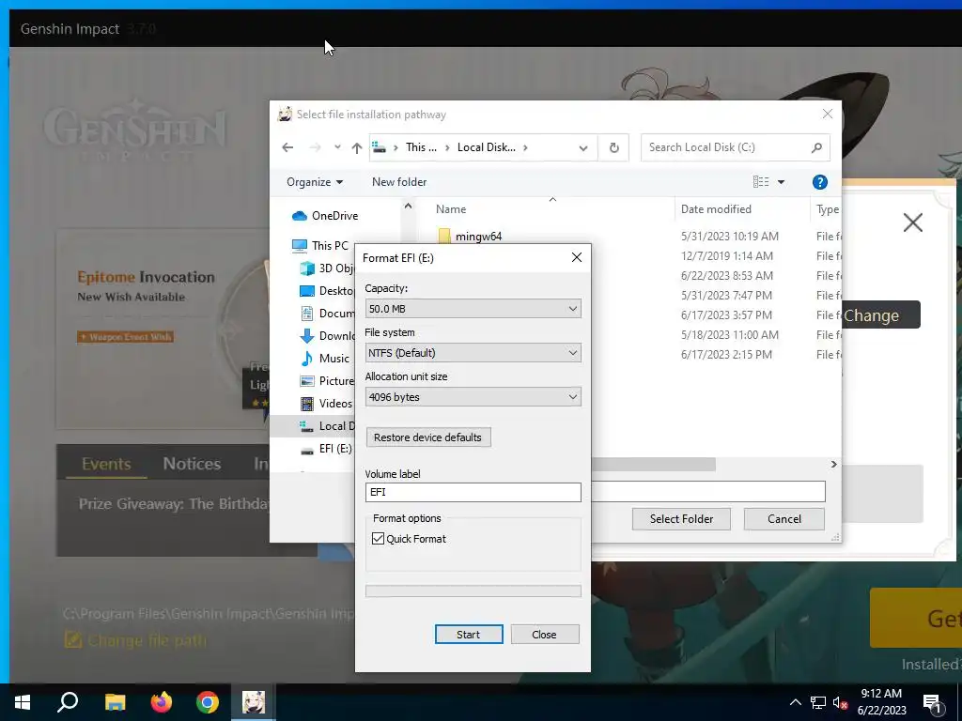
Task: Select Documents in navigation pane
Action: pos(328,314)
